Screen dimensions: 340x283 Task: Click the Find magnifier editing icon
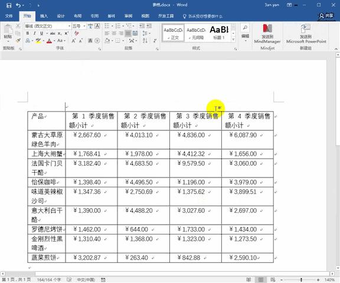[245, 28]
